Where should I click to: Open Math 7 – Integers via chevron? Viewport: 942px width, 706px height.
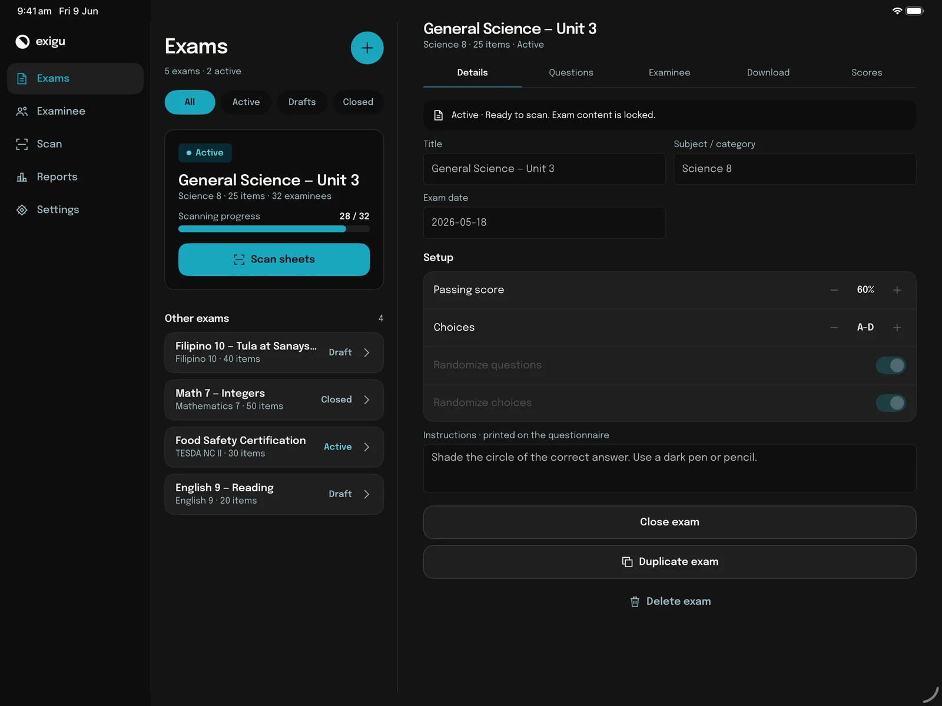[367, 399]
